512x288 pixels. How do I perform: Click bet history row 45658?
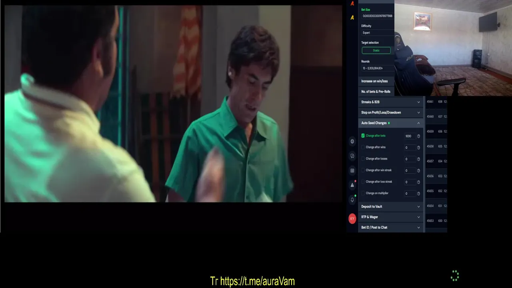click(436, 146)
